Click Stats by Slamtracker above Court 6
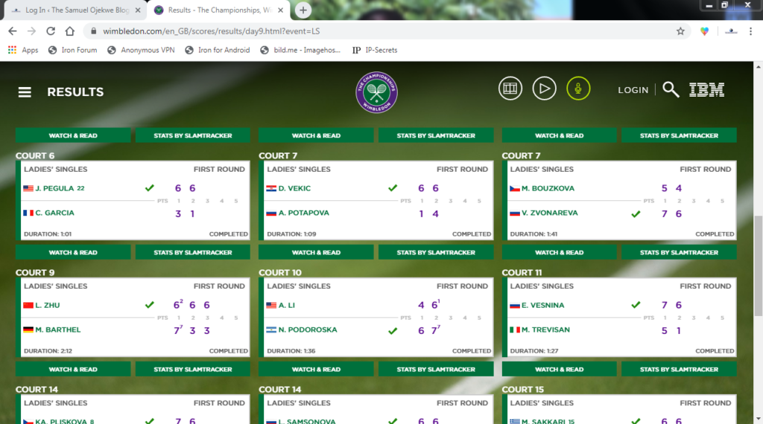Viewport: 763px width, 424px height. point(193,135)
